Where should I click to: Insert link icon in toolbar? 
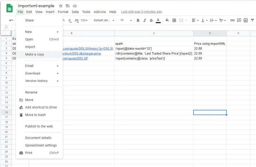(x=232, y=20)
